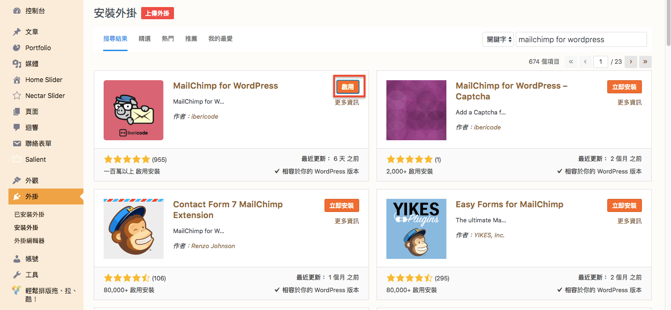The image size is (671, 310).
Task: Click the 文章 pushpin icon
Action: (x=17, y=32)
